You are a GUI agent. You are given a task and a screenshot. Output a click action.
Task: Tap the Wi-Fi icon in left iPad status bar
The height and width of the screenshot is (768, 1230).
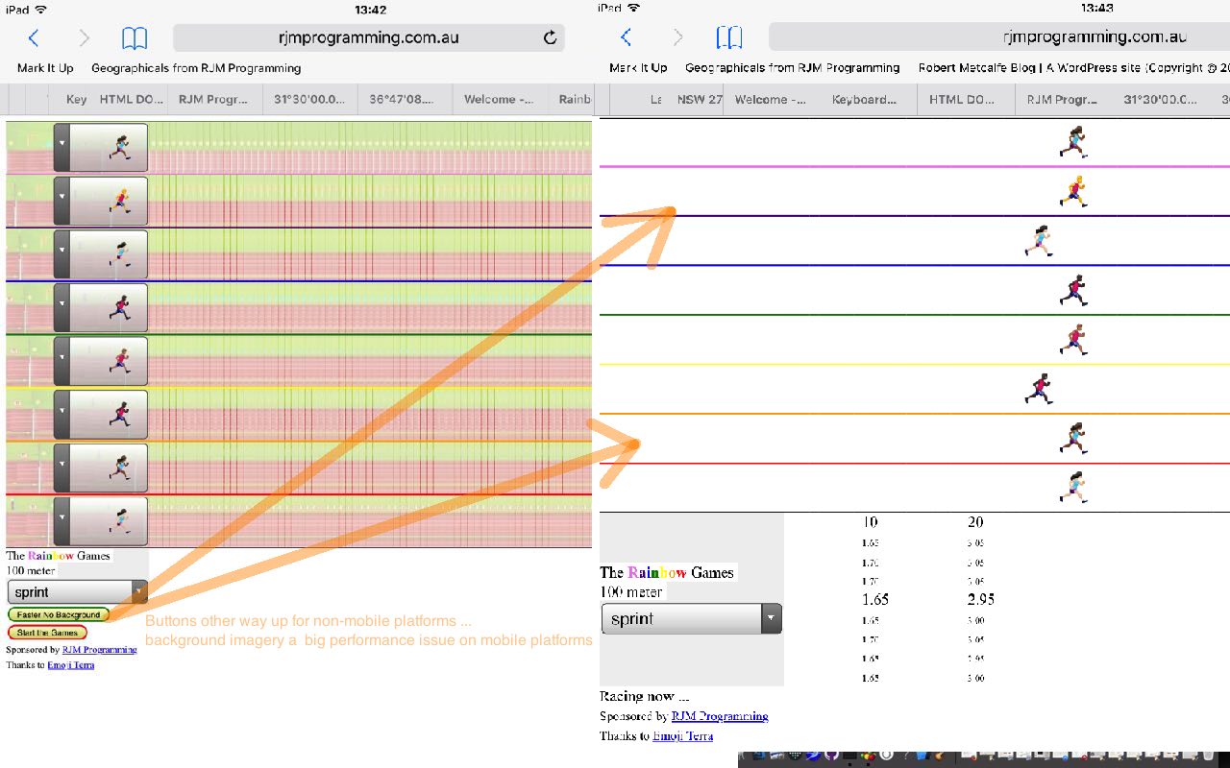point(39,9)
